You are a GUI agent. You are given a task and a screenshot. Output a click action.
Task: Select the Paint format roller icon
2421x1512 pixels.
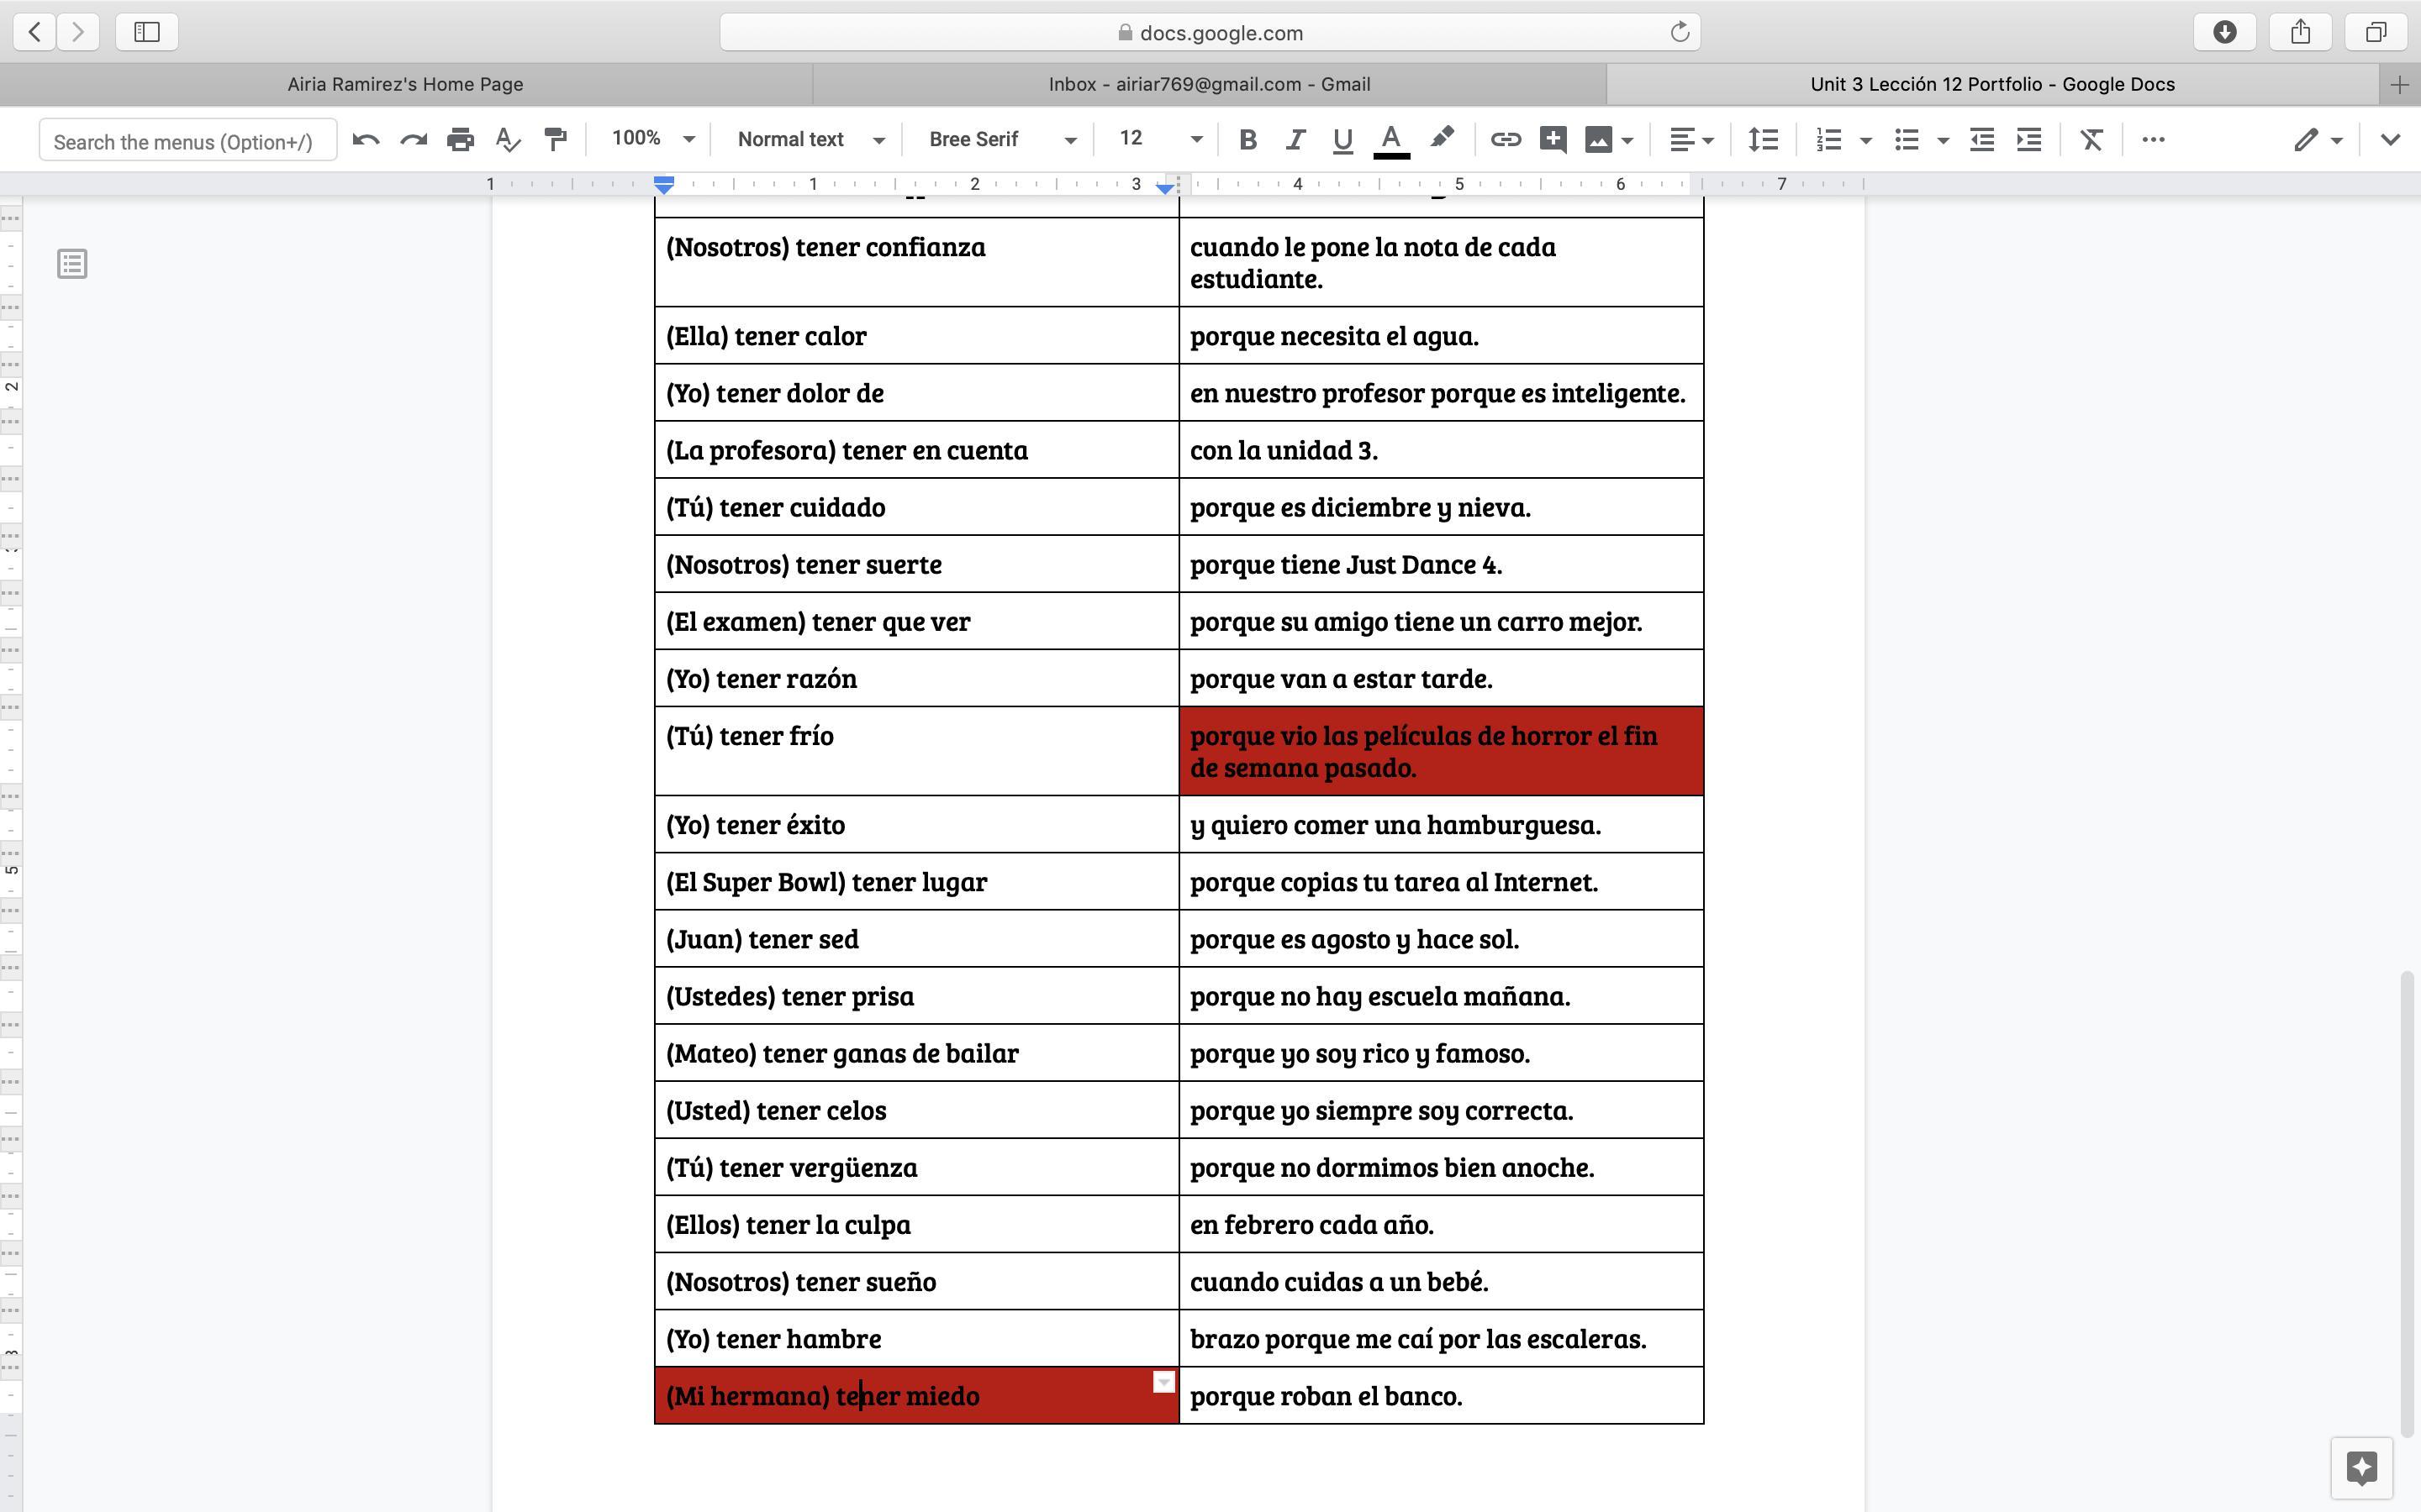(555, 140)
